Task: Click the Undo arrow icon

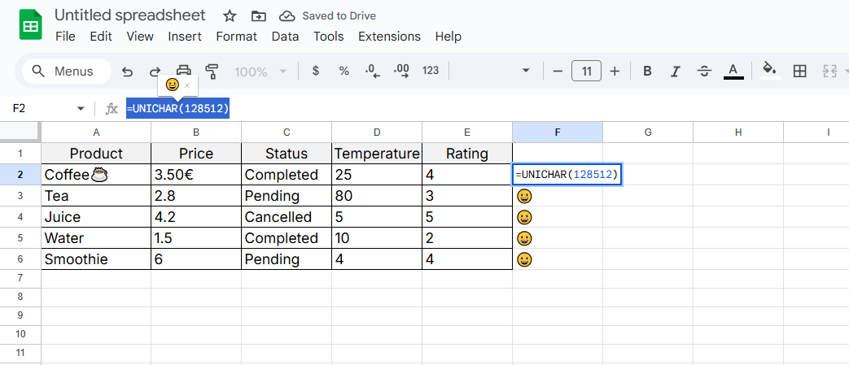Action: coord(127,72)
